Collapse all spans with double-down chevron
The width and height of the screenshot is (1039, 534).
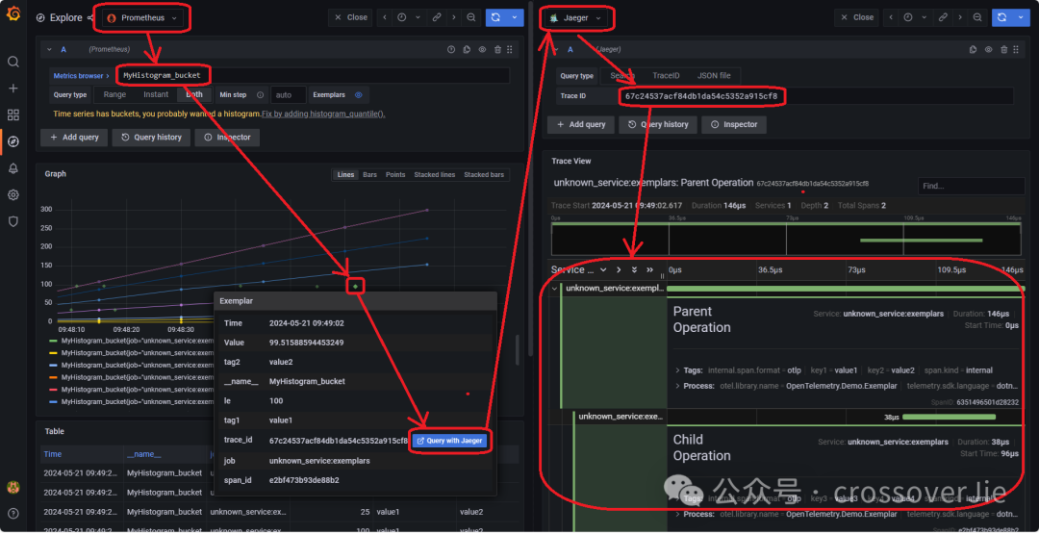tap(634, 269)
